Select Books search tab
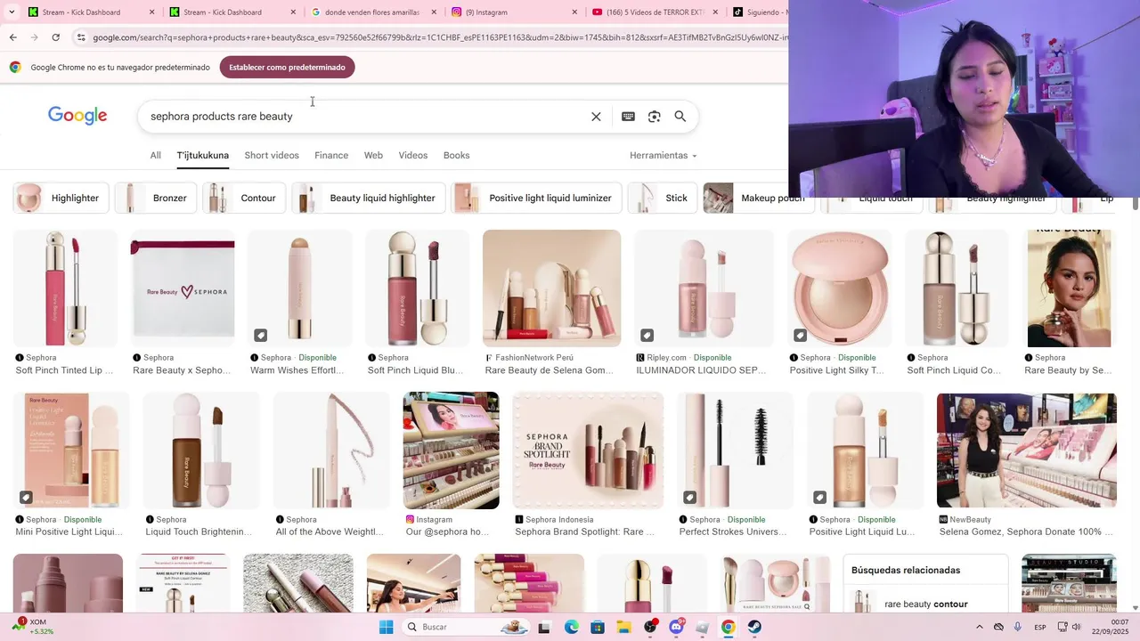The height and width of the screenshot is (641, 1140). [456, 155]
